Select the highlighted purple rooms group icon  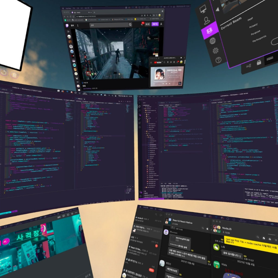point(210,30)
